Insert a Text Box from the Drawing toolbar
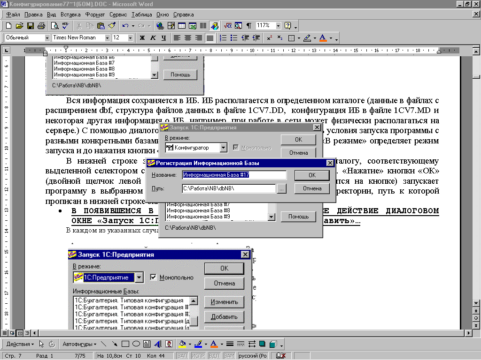The width and height of the screenshot is (481, 360). pyautogui.click(x=147, y=344)
